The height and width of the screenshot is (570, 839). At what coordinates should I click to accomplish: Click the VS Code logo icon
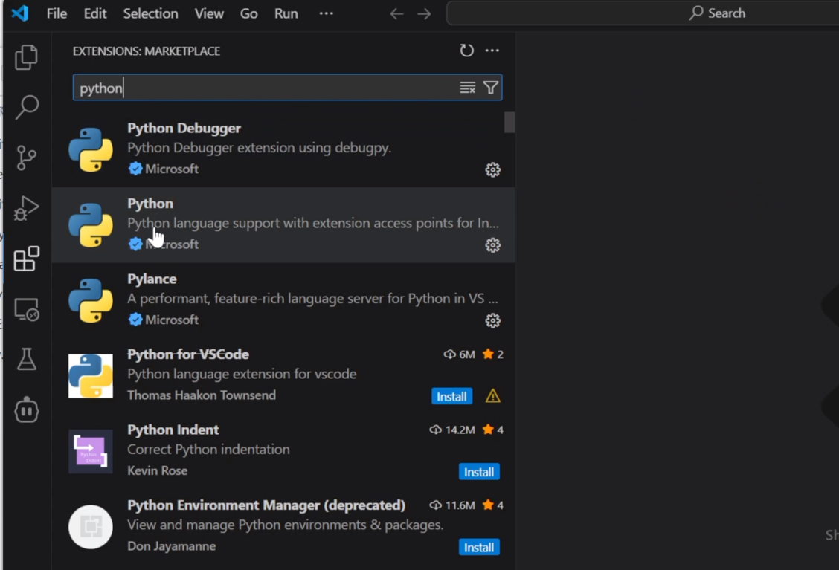[20, 13]
